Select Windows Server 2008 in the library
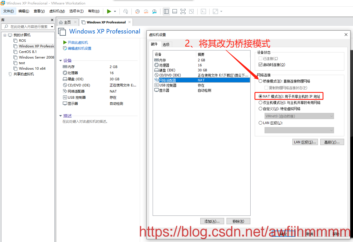353x242 pixels. point(34,57)
